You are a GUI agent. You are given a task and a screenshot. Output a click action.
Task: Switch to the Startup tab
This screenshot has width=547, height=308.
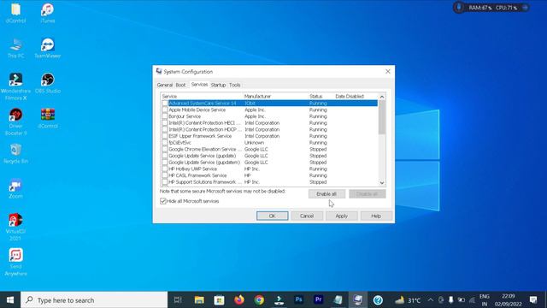coord(219,85)
